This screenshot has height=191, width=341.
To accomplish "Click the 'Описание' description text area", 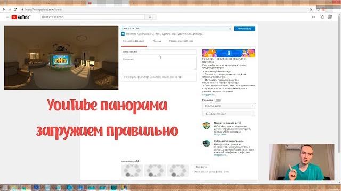I will [x=159, y=63].
